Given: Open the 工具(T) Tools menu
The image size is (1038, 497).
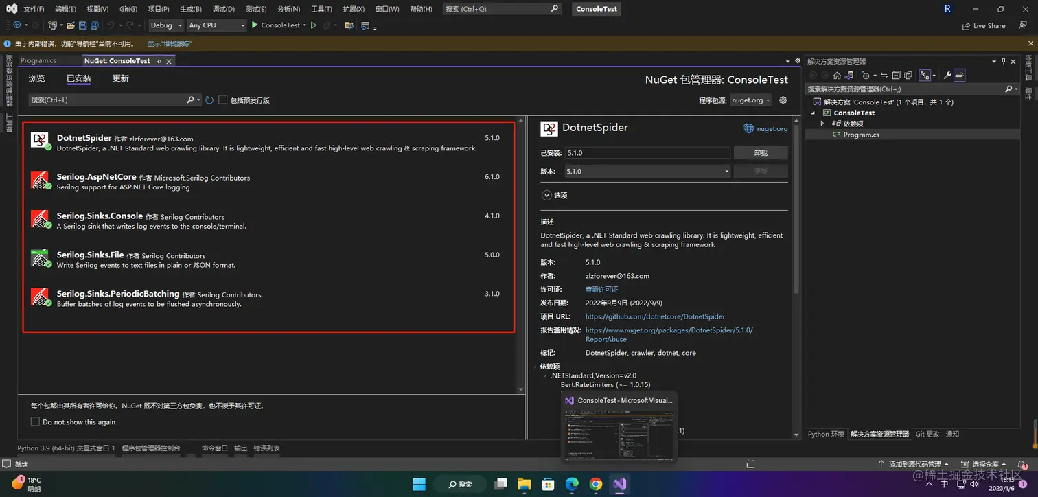Looking at the screenshot, I should point(321,9).
